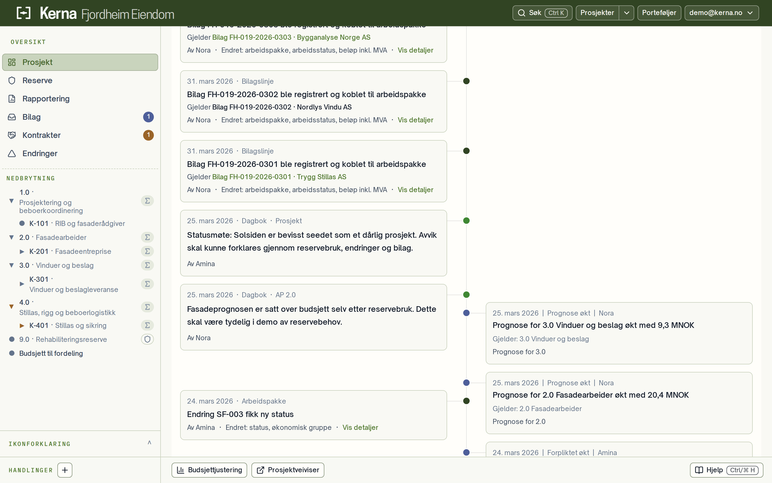Viewport: 772px width, 483px height.
Task: Open Hjelp in the bottom bar
Action: (x=726, y=470)
